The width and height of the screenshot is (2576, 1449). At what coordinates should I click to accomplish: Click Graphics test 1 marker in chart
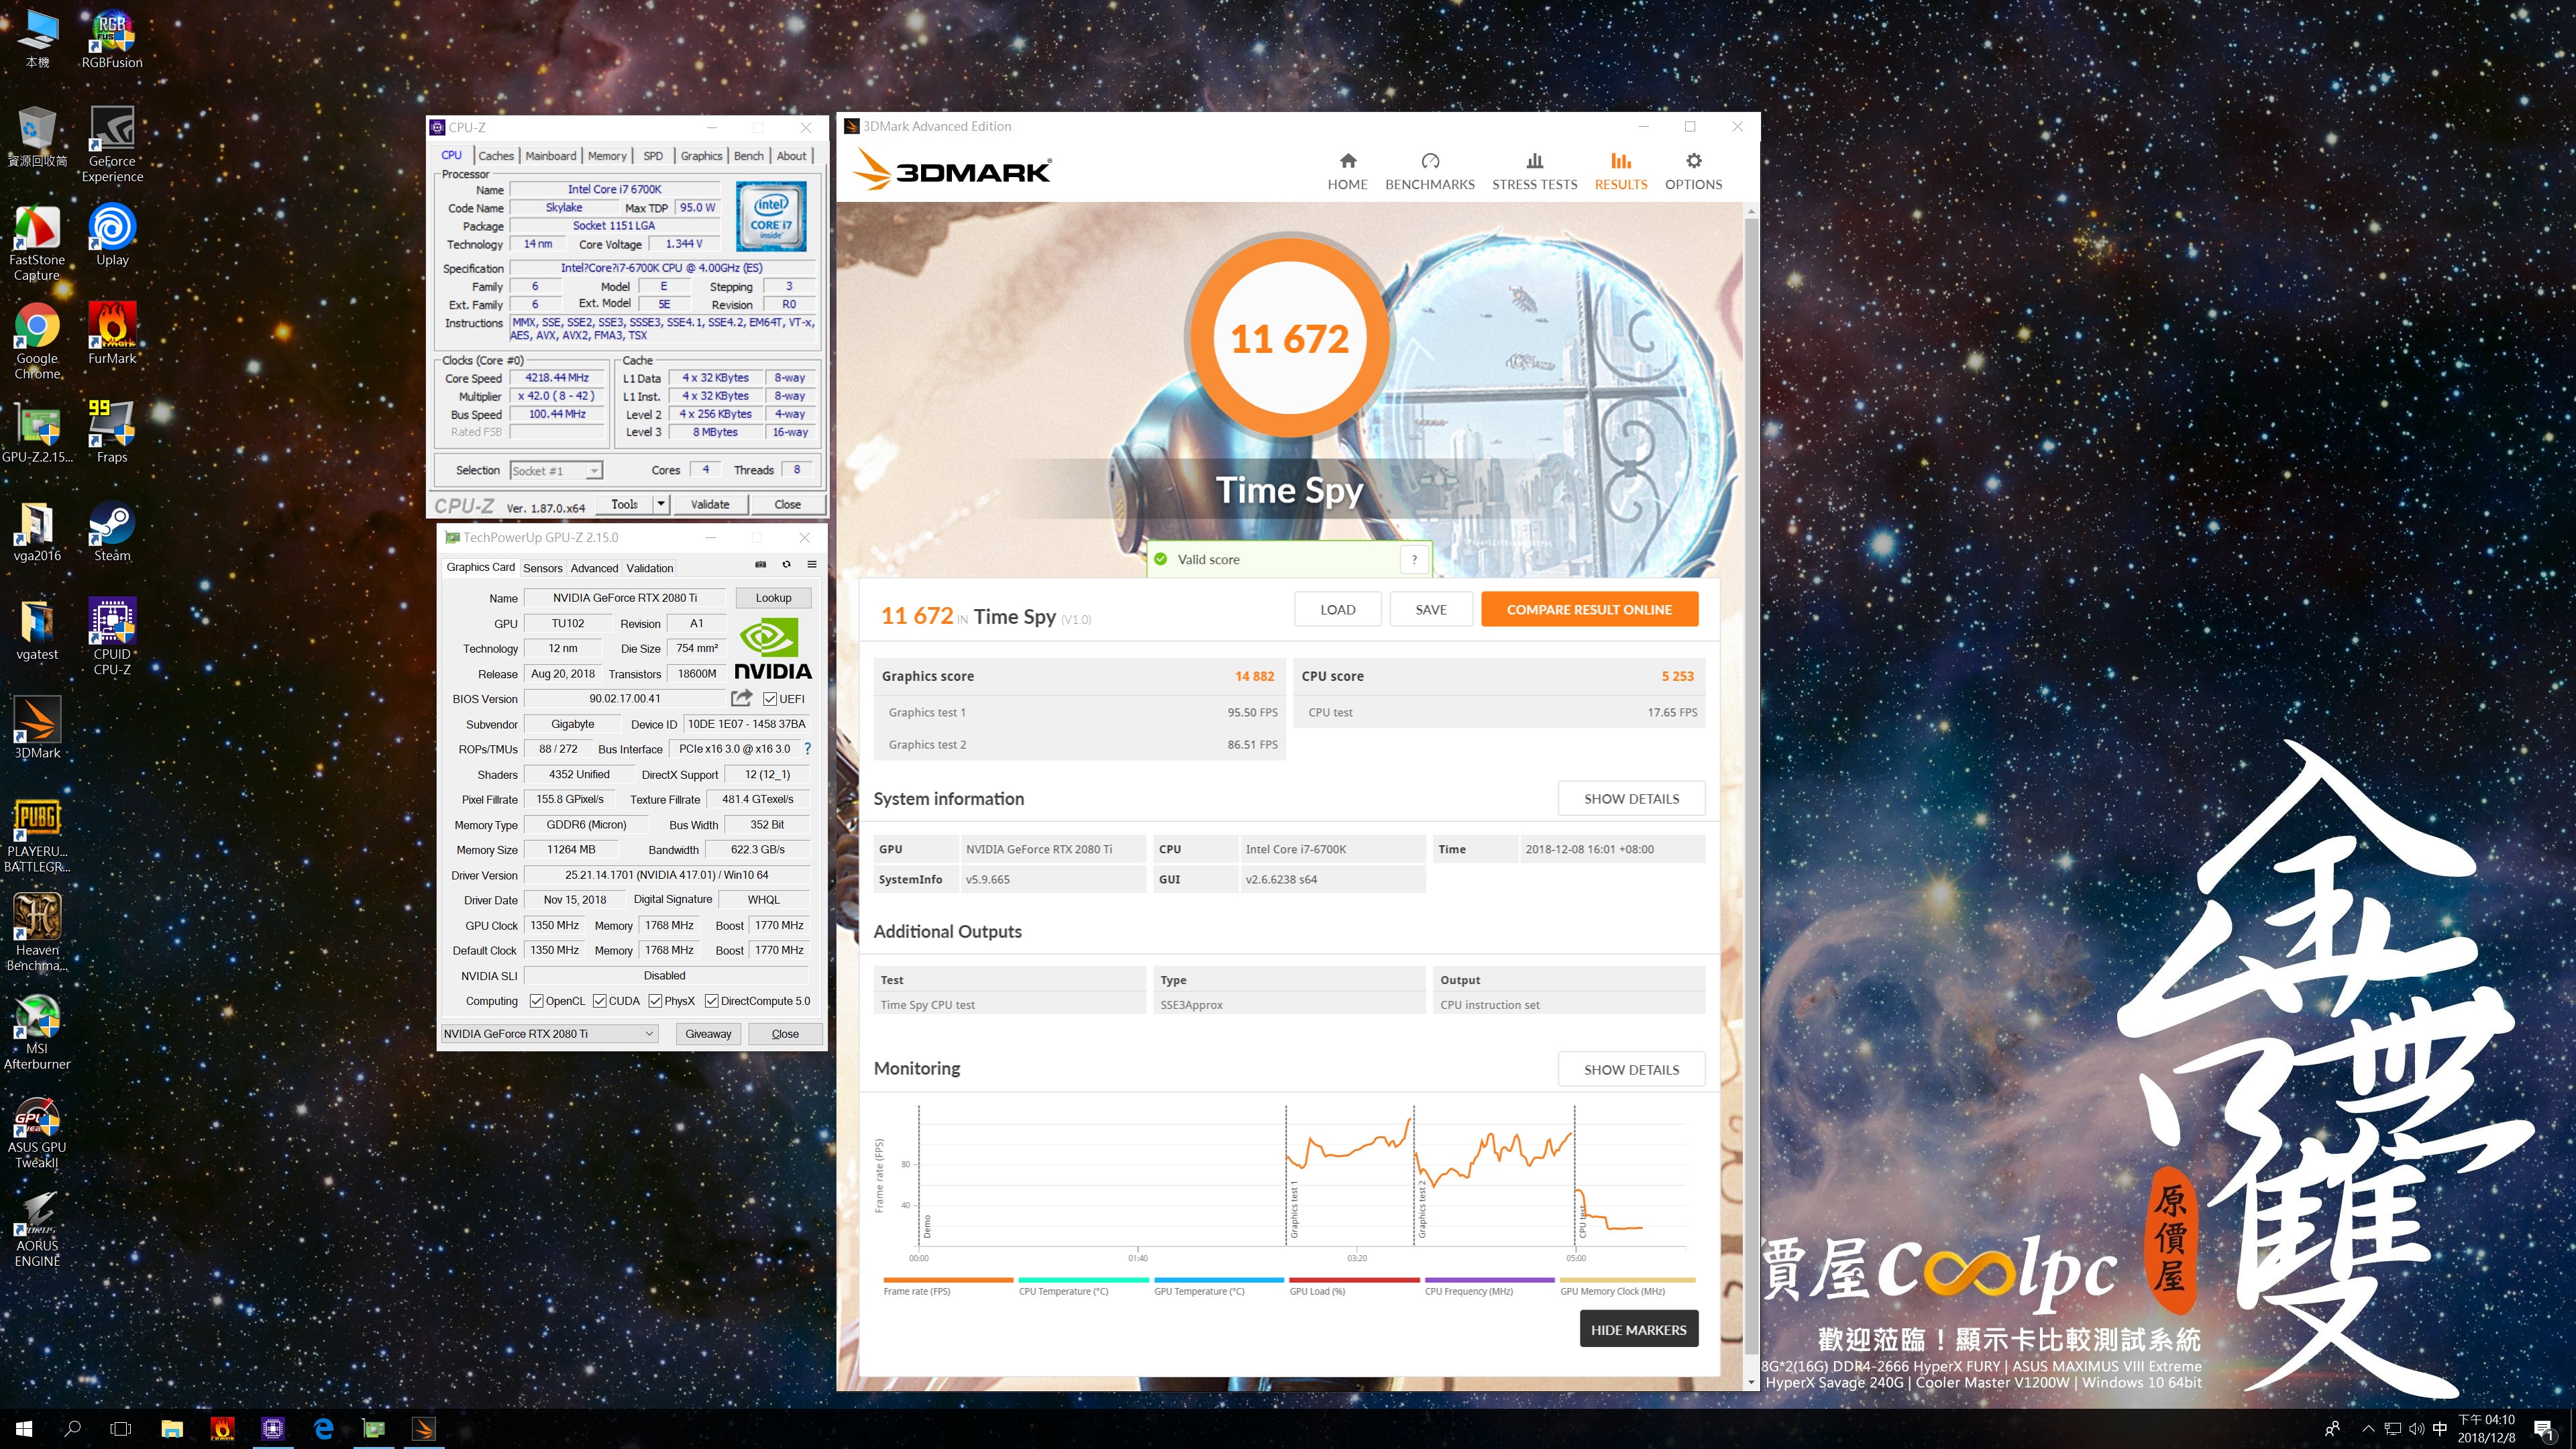(x=1293, y=1208)
